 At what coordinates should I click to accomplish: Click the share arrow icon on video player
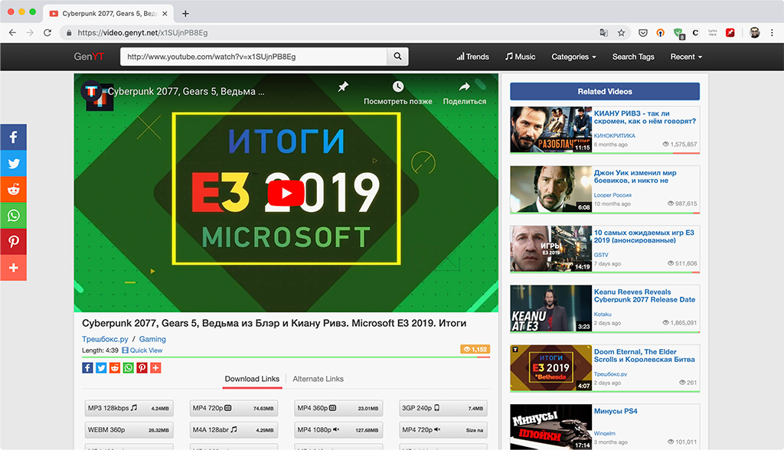coord(465,86)
